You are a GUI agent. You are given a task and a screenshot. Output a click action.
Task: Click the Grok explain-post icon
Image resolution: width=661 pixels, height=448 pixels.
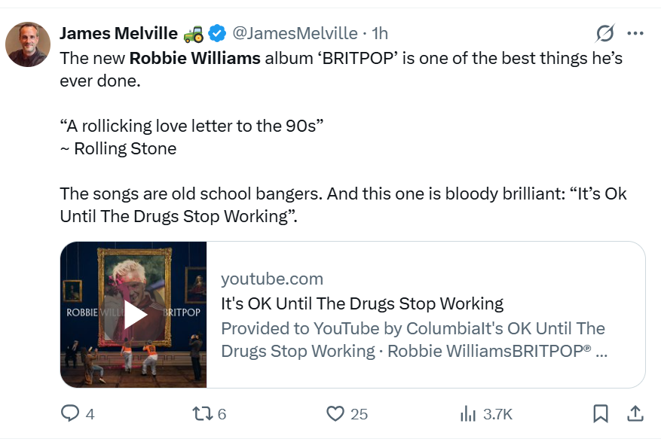point(604,34)
